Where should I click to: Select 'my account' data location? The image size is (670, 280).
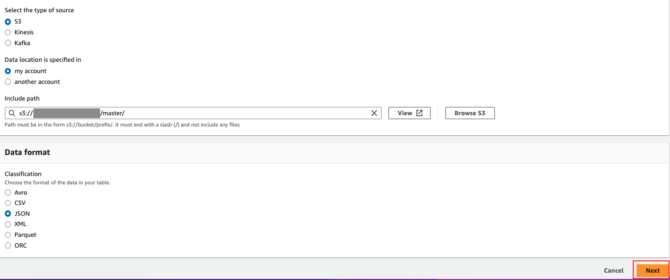(8, 71)
